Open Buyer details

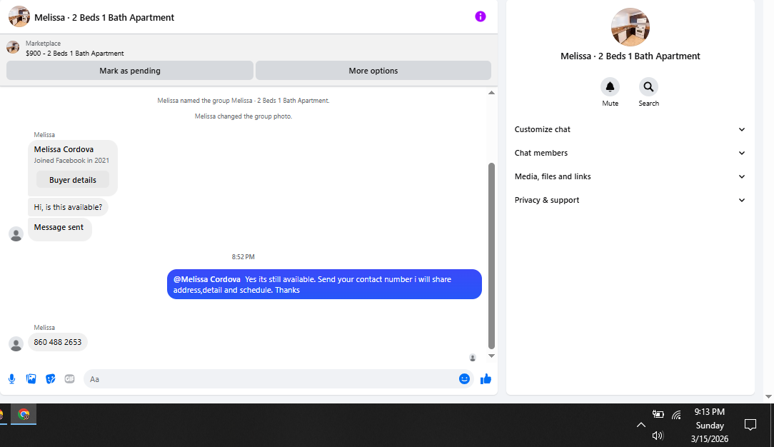click(73, 180)
